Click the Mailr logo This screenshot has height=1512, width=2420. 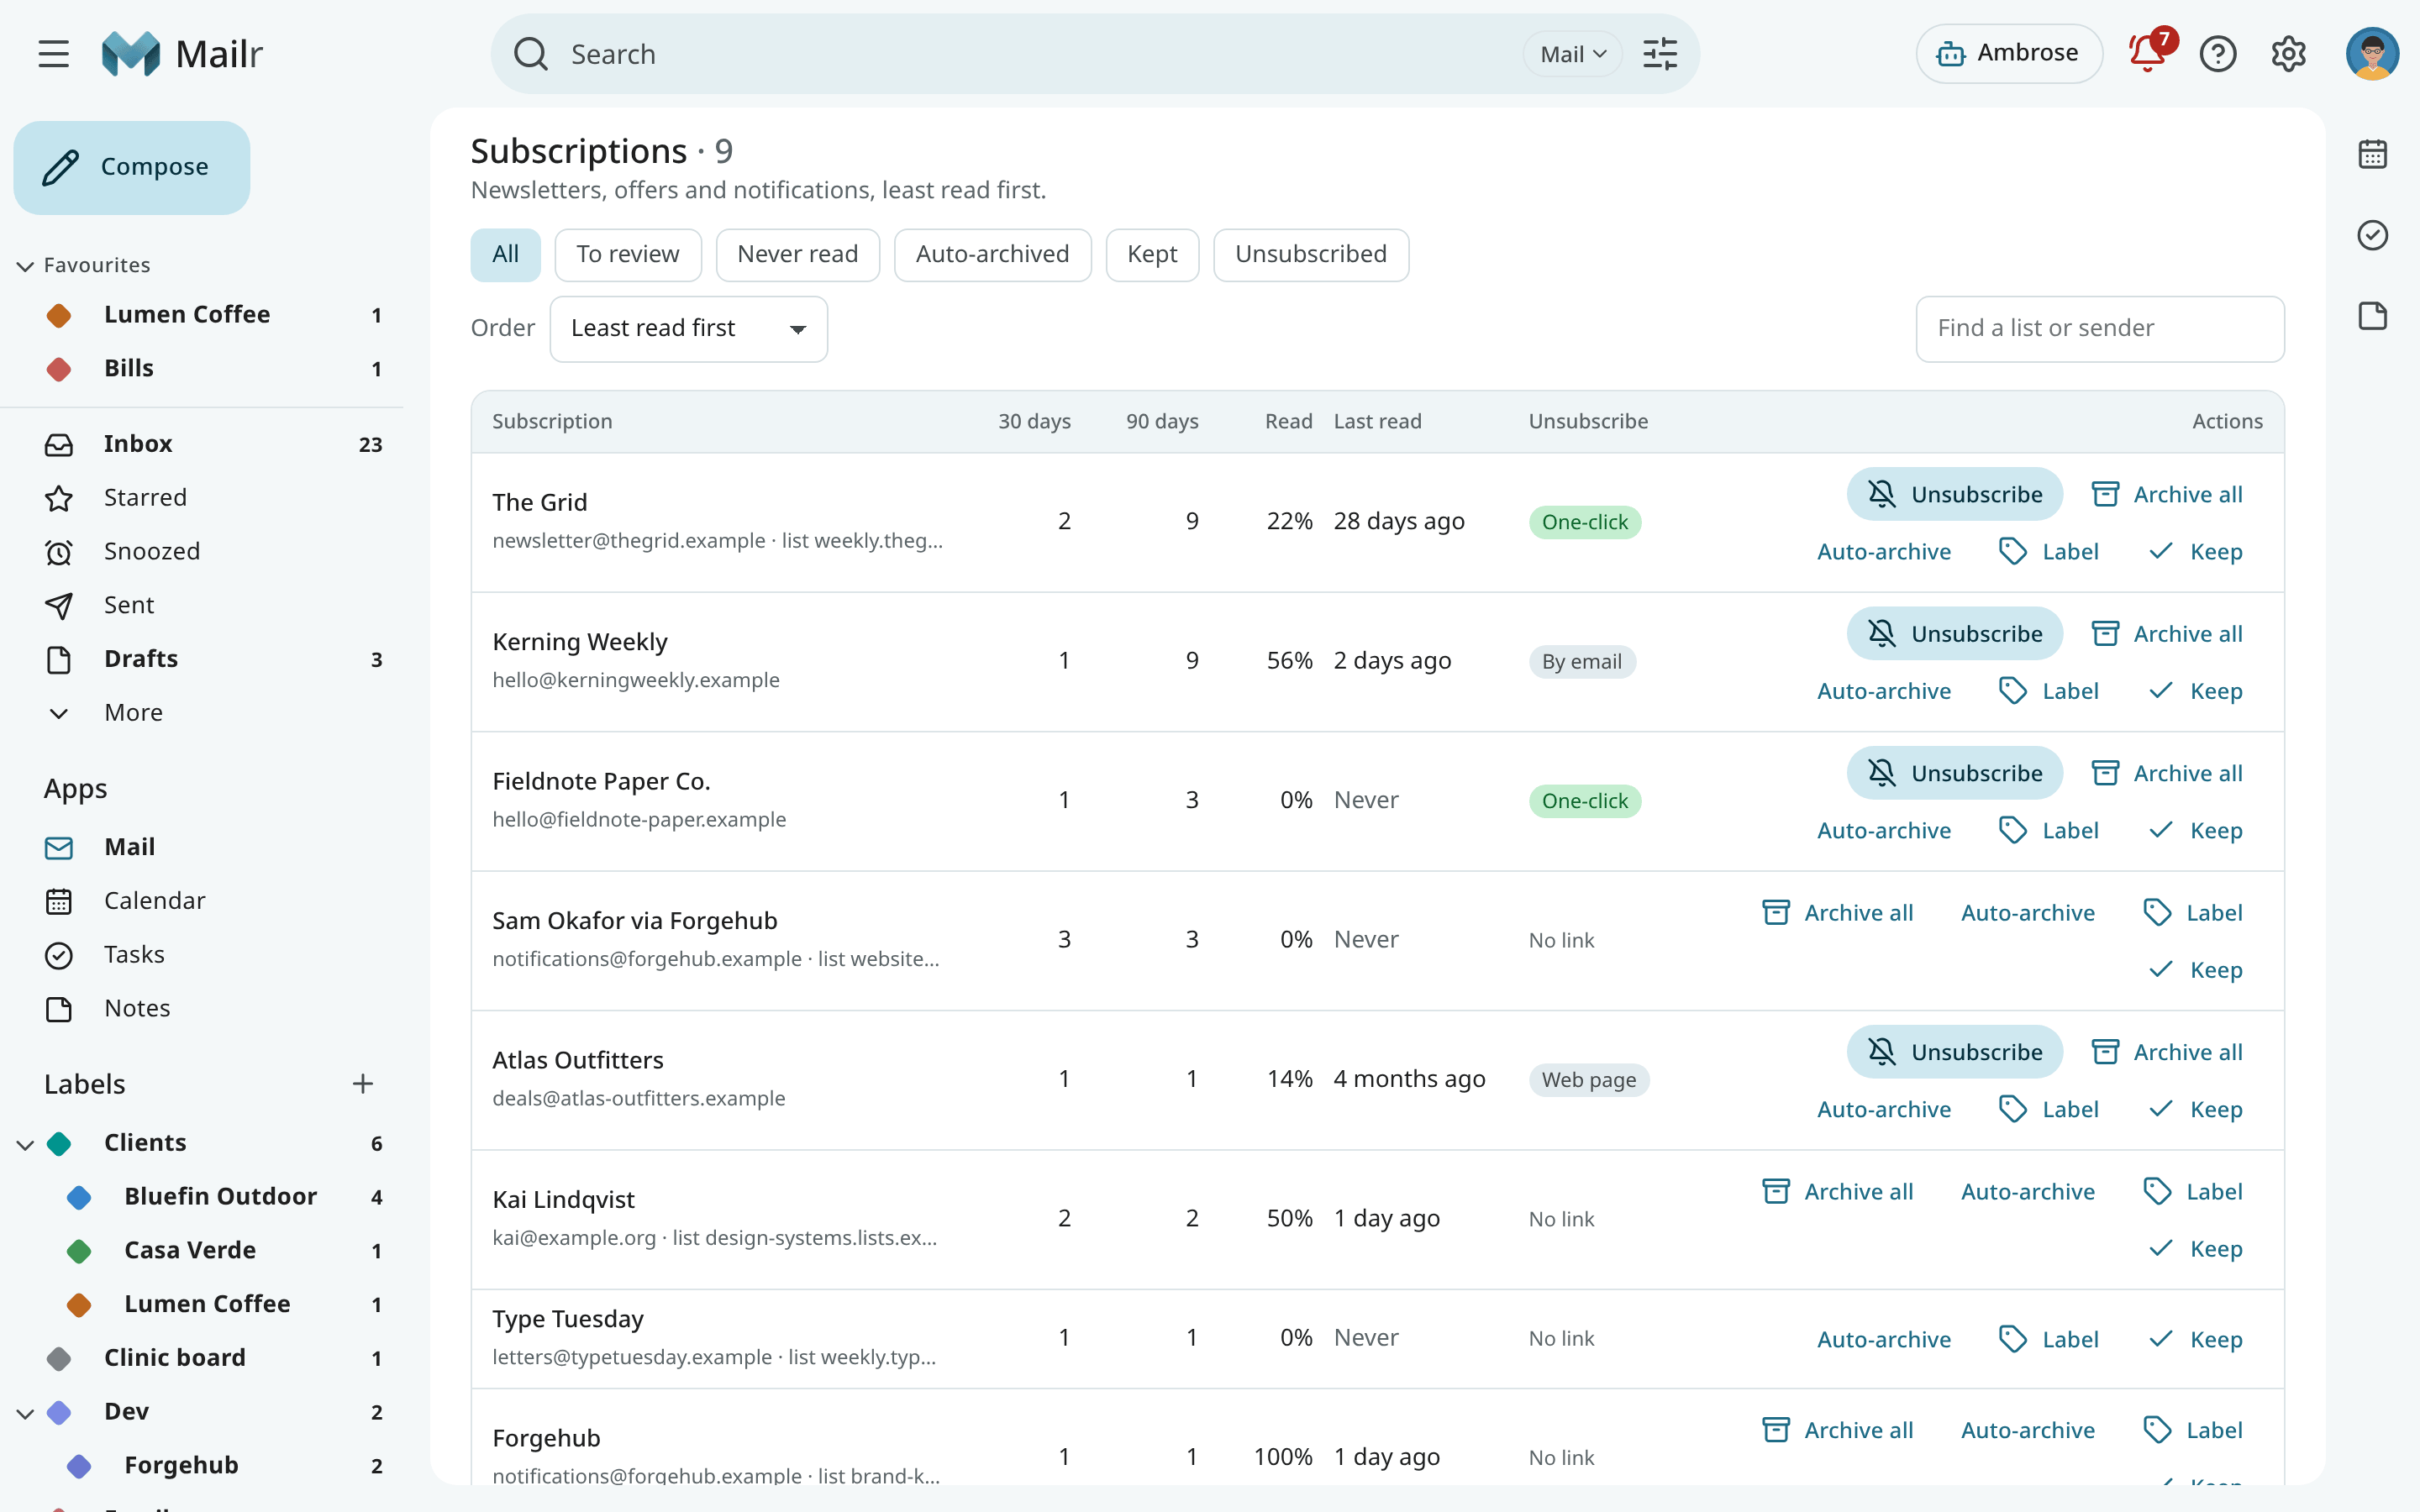[x=183, y=54]
